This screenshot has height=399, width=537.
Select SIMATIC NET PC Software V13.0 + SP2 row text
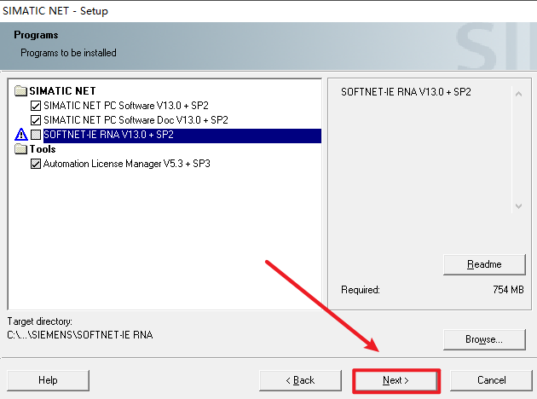[126, 106]
